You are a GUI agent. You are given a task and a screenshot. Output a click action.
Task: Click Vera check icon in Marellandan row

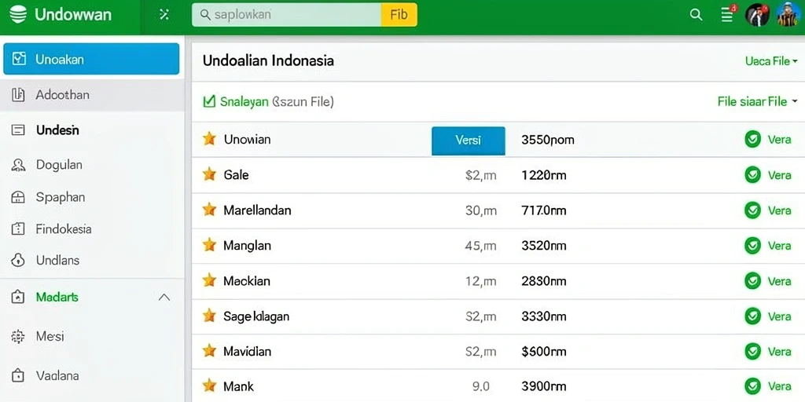pyautogui.click(x=752, y=210)
